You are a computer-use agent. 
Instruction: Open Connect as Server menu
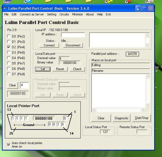point(32,14)
